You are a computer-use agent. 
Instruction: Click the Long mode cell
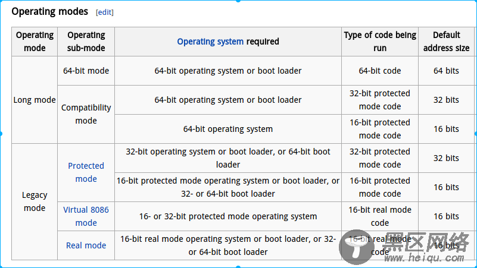pos(35,100)
